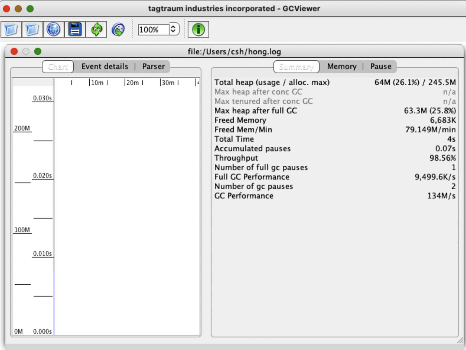Click the blue GC line in the chart
Image resolution: width=466 pixels, height=350 pixels.
pos(54,302)
